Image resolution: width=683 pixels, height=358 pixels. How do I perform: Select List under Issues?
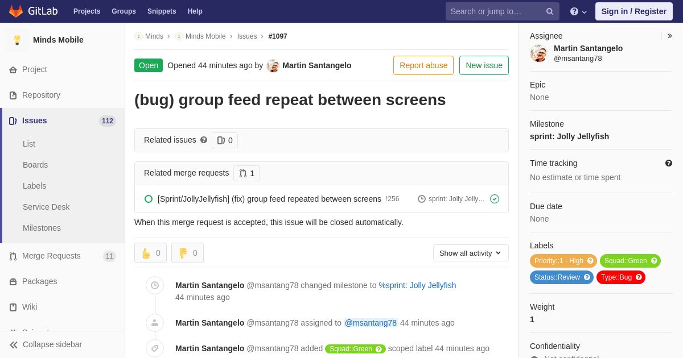click(x=29, y=144)
